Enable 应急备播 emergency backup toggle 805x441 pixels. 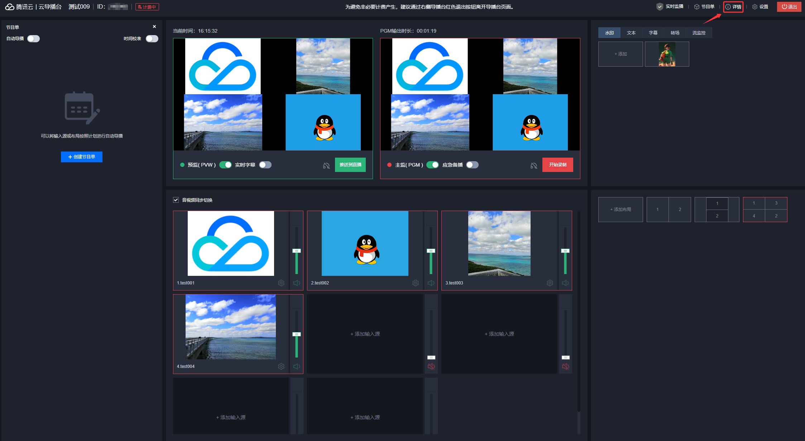(x=472, y=165)
